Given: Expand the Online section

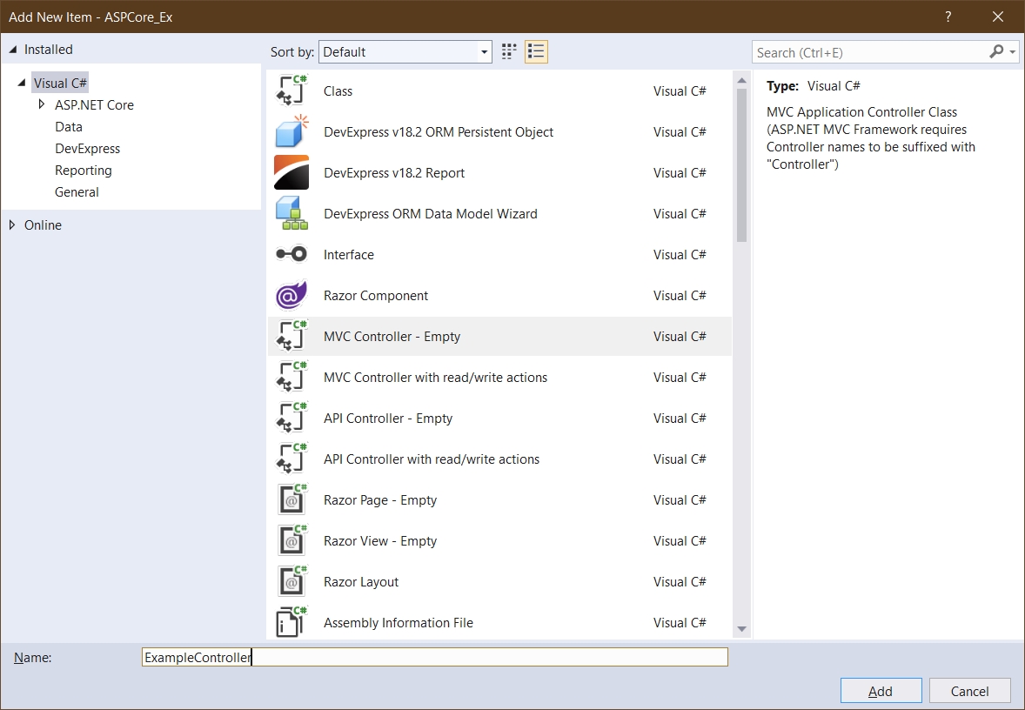Looking at the screenshot, I should tap(12, 224).
